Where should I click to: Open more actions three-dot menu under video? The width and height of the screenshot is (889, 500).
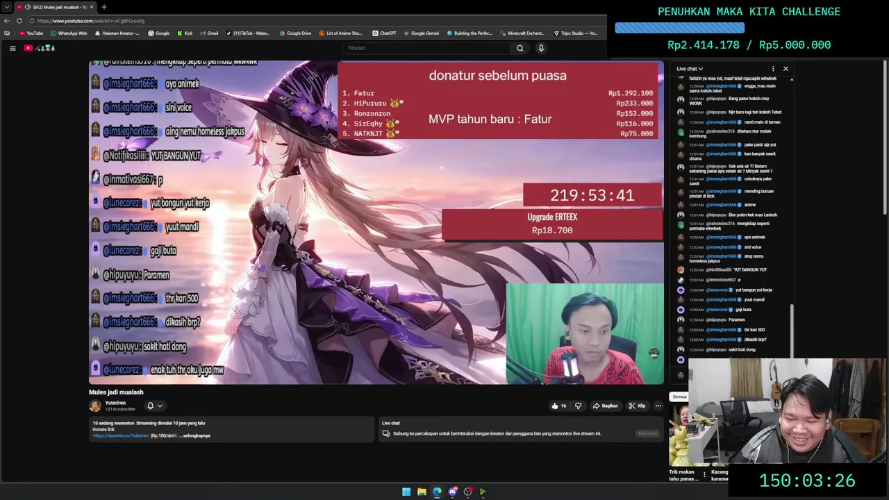pyautogui.click(x=658, y=406)
